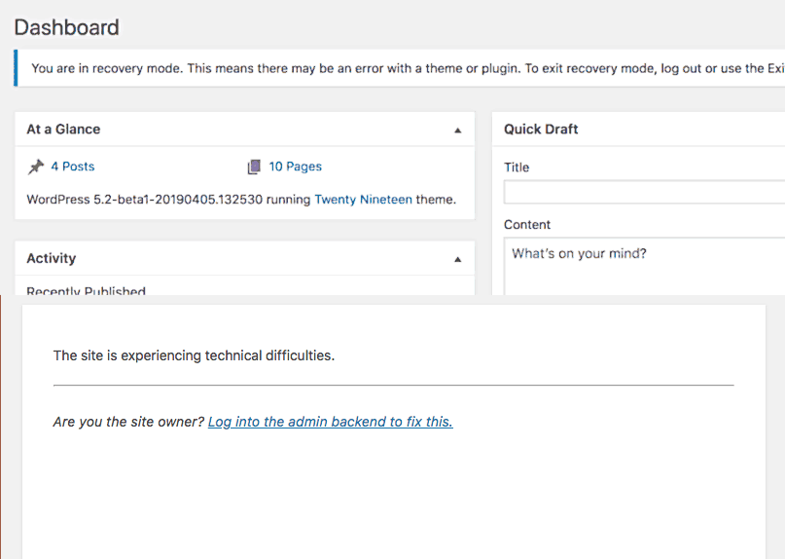The width and height of the screenshot is (785, 559).
Task: Click the Content label in Quick Draft
Action: point(527,225)
